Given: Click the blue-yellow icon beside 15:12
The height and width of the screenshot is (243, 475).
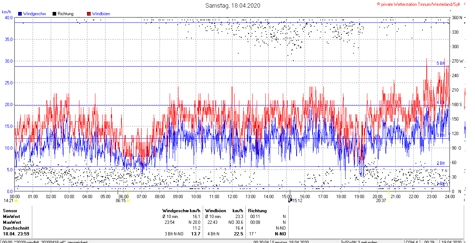Looking at the screenshot, I should coord(290,200).
